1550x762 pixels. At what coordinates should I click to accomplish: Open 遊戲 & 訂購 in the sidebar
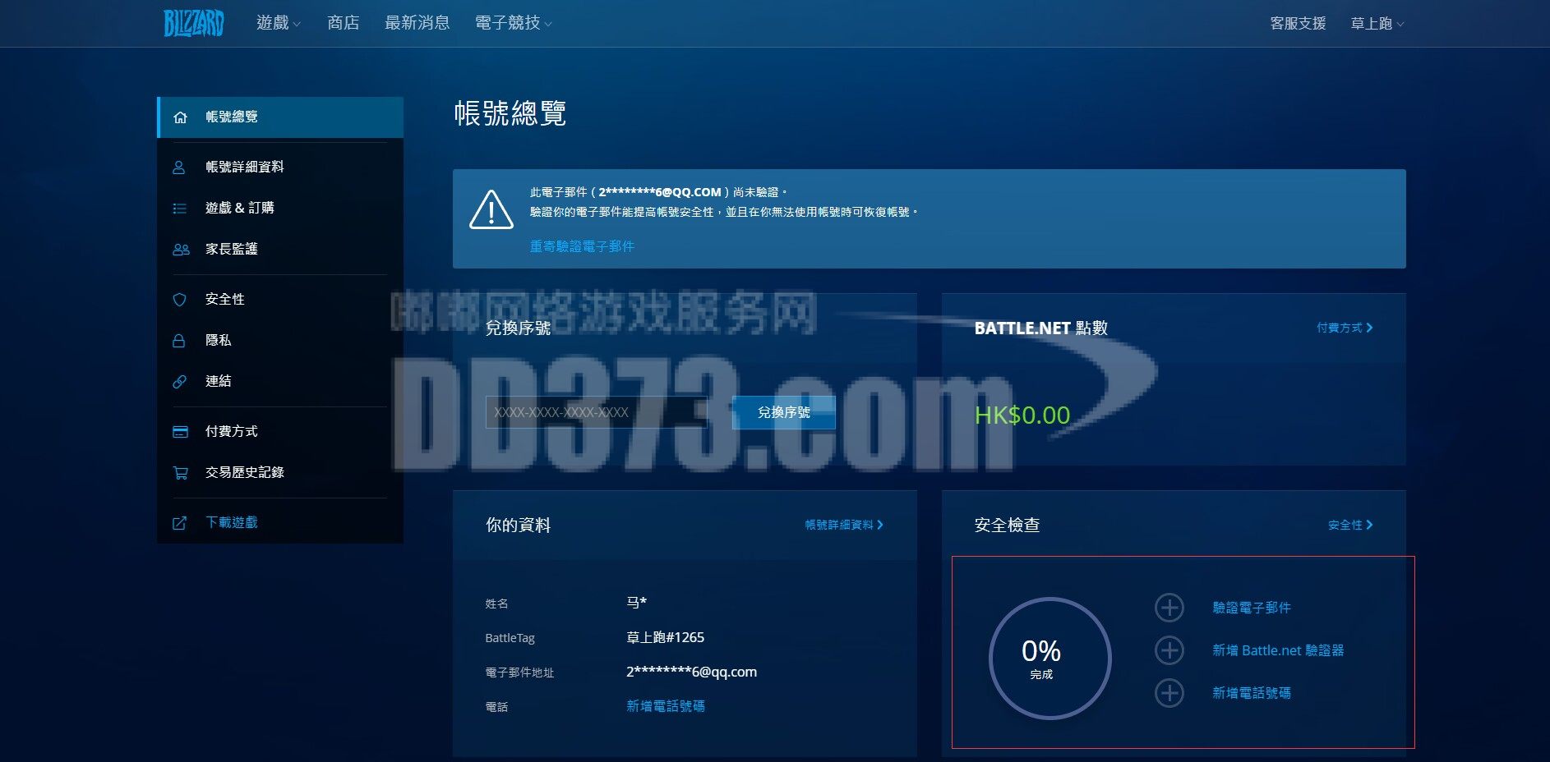point(280,208)
